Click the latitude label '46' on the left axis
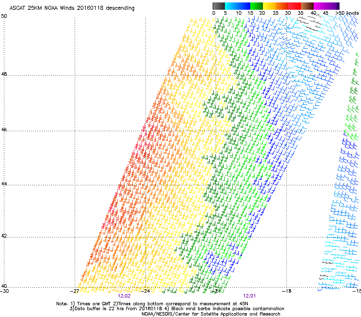361x317 pixels. coord(4,130)
